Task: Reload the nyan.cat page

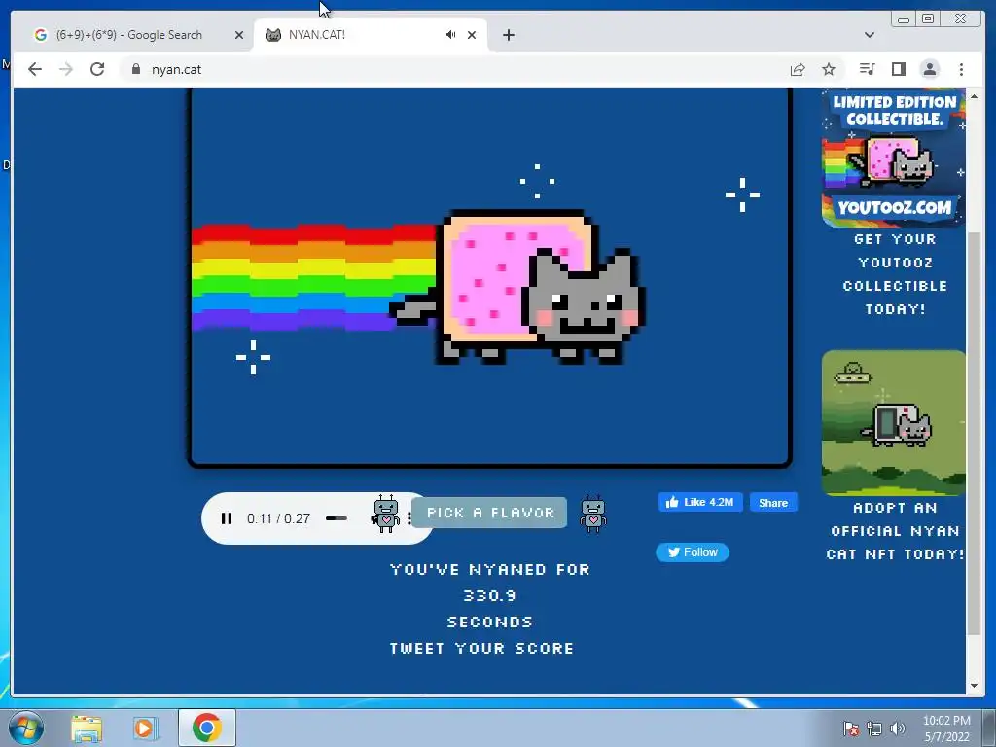Action: click(97, 69)
